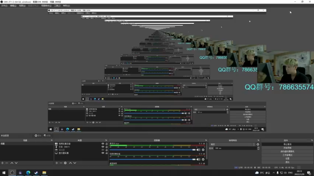The height and width of the screenshot is (176, 314).
Task: Expand hidden system tray icons chevron
Action: tap(274, 173)
